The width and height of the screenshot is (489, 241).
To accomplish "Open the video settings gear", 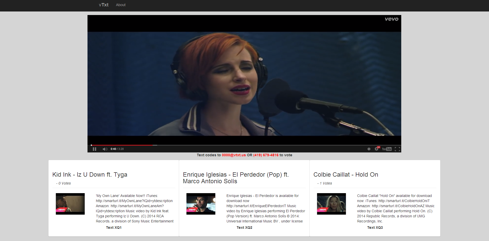I will (377, 149).
